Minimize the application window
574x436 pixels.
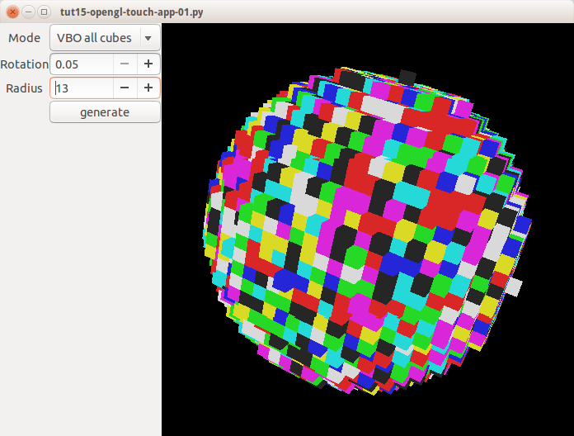click(x=28, y=12)
